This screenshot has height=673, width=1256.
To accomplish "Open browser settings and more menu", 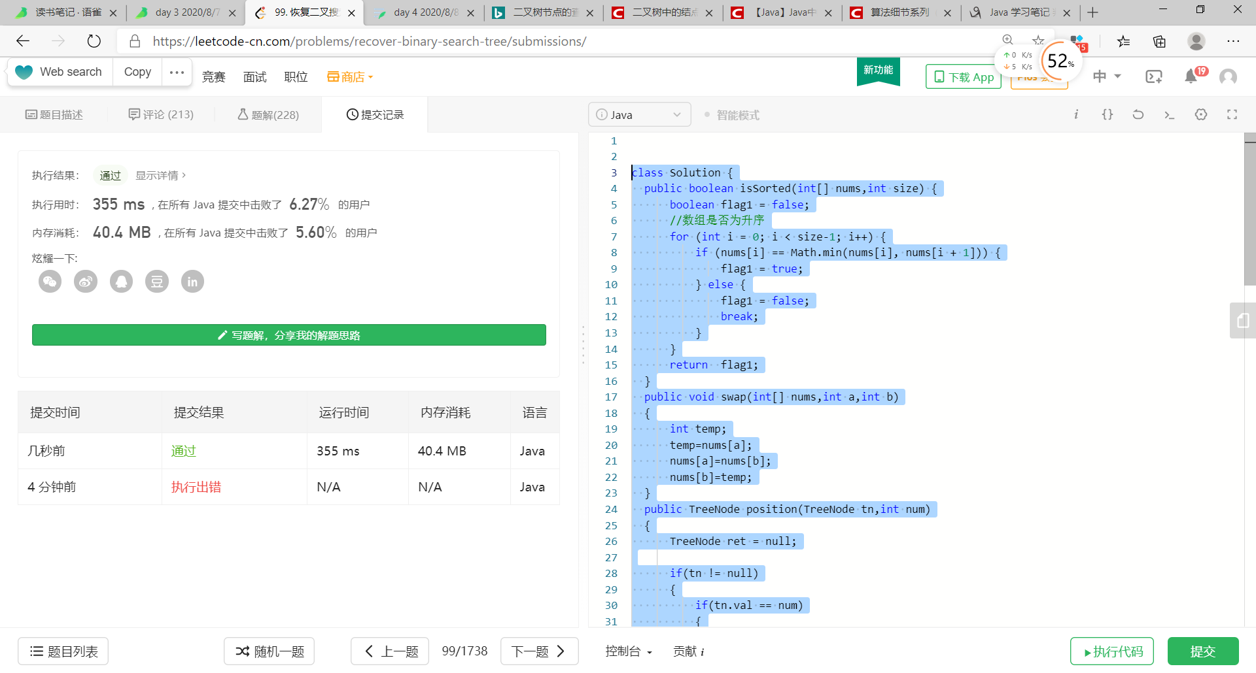I will click(x=1233, y=41).
